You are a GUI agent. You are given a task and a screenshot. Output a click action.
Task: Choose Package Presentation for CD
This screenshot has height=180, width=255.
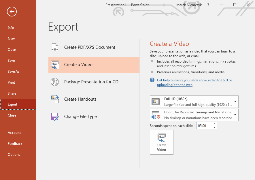coord(94,82)
